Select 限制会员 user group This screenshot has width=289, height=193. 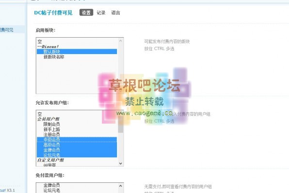[77, 124]
